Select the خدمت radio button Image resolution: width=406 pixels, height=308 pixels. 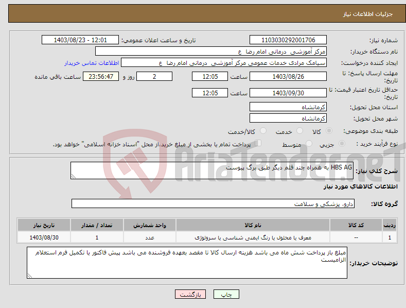[x=299, y=131]
